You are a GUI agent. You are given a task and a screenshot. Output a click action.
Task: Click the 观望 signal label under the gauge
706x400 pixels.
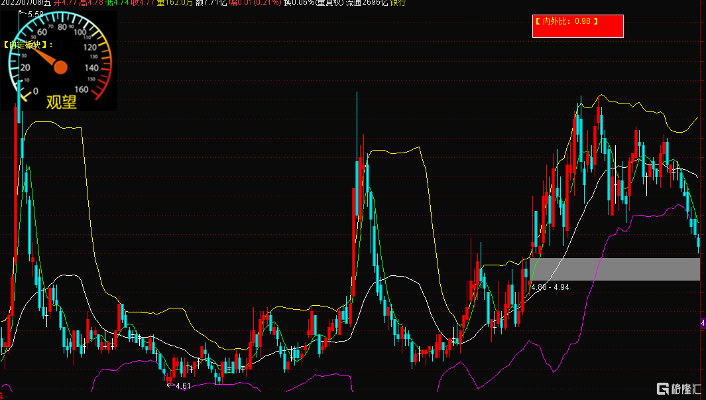pos(61,101)
